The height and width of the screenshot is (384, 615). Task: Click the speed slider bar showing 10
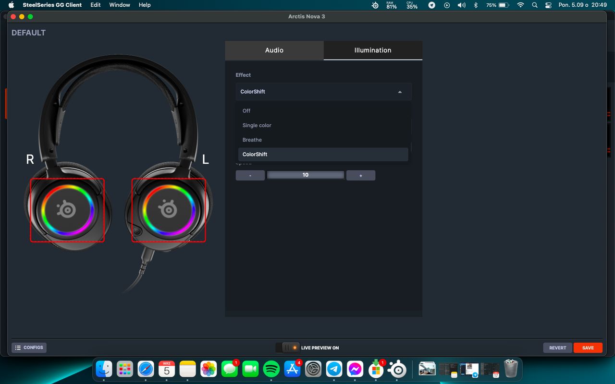point(306,175)
